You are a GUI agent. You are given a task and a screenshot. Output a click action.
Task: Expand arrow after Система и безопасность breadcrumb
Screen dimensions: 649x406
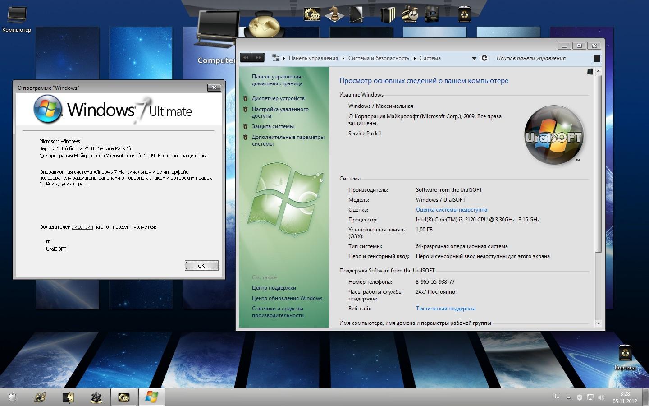coord(415,58)
